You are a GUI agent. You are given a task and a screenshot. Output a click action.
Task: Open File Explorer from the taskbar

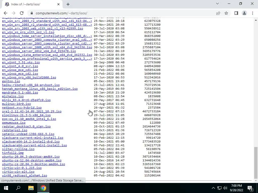(x=31, y=188)
